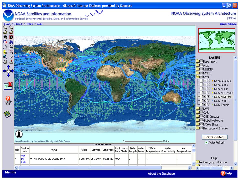Screen dimensions: 240x180
Task: Click the north arrow compass on map
Action: (19, 134)
